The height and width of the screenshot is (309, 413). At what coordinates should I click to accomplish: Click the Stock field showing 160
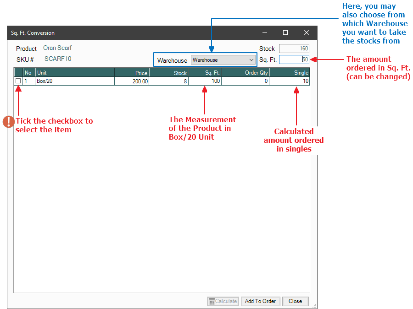(294, 49)
